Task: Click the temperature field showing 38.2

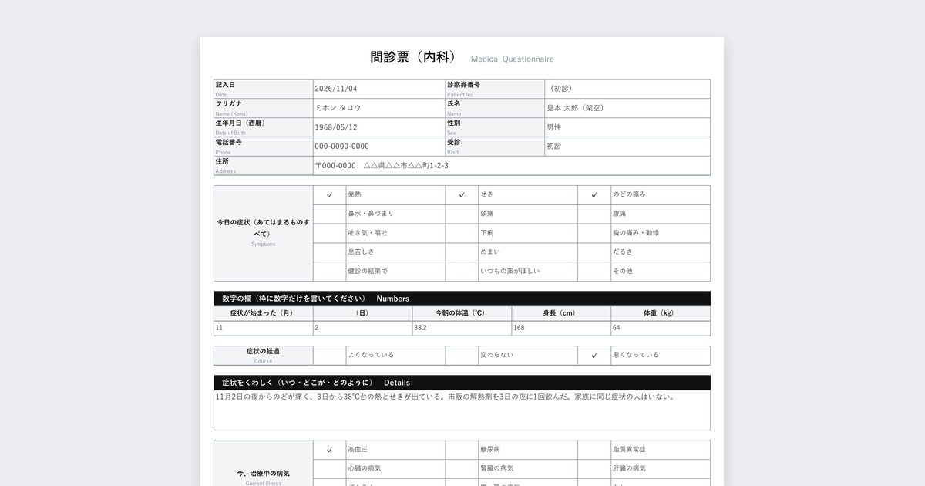Action: [462, 329]
